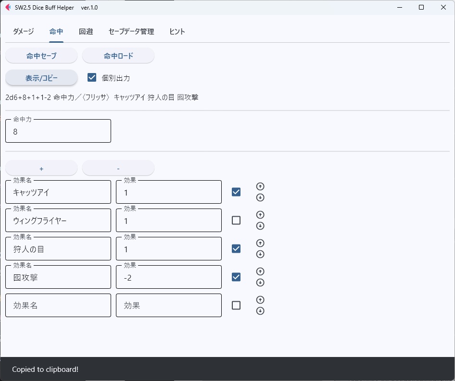Move キャッツアイ effect down with its arrow
The width and height of the screenshot is (455, 381).
point(260,197)
